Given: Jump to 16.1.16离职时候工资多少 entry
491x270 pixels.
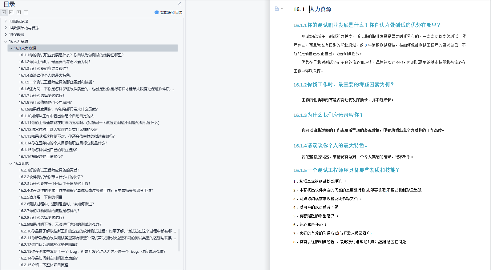Looking at the screenshot, I should point(41,157).
